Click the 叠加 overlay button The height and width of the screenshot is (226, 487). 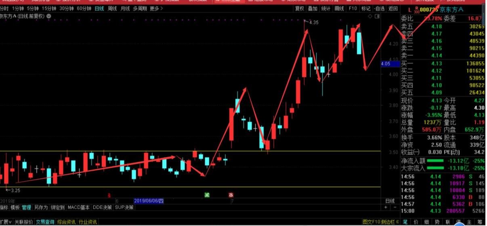tap(313, 8)
